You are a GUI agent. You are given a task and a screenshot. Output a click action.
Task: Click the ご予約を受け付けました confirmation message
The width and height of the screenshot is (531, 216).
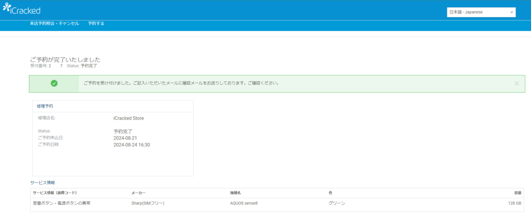[181, 83]
